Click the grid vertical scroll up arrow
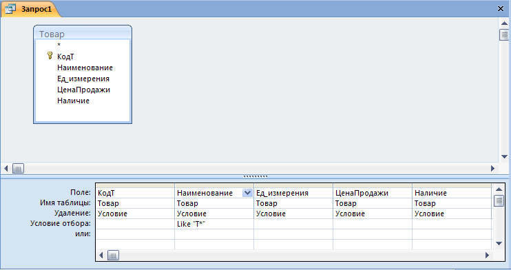This screenshot has width=511, height=270. coord(499,189)
